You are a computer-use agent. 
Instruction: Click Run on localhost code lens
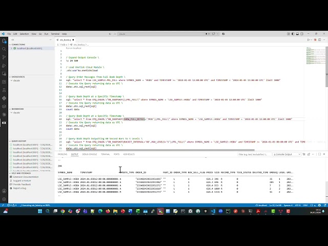[74, 48]
